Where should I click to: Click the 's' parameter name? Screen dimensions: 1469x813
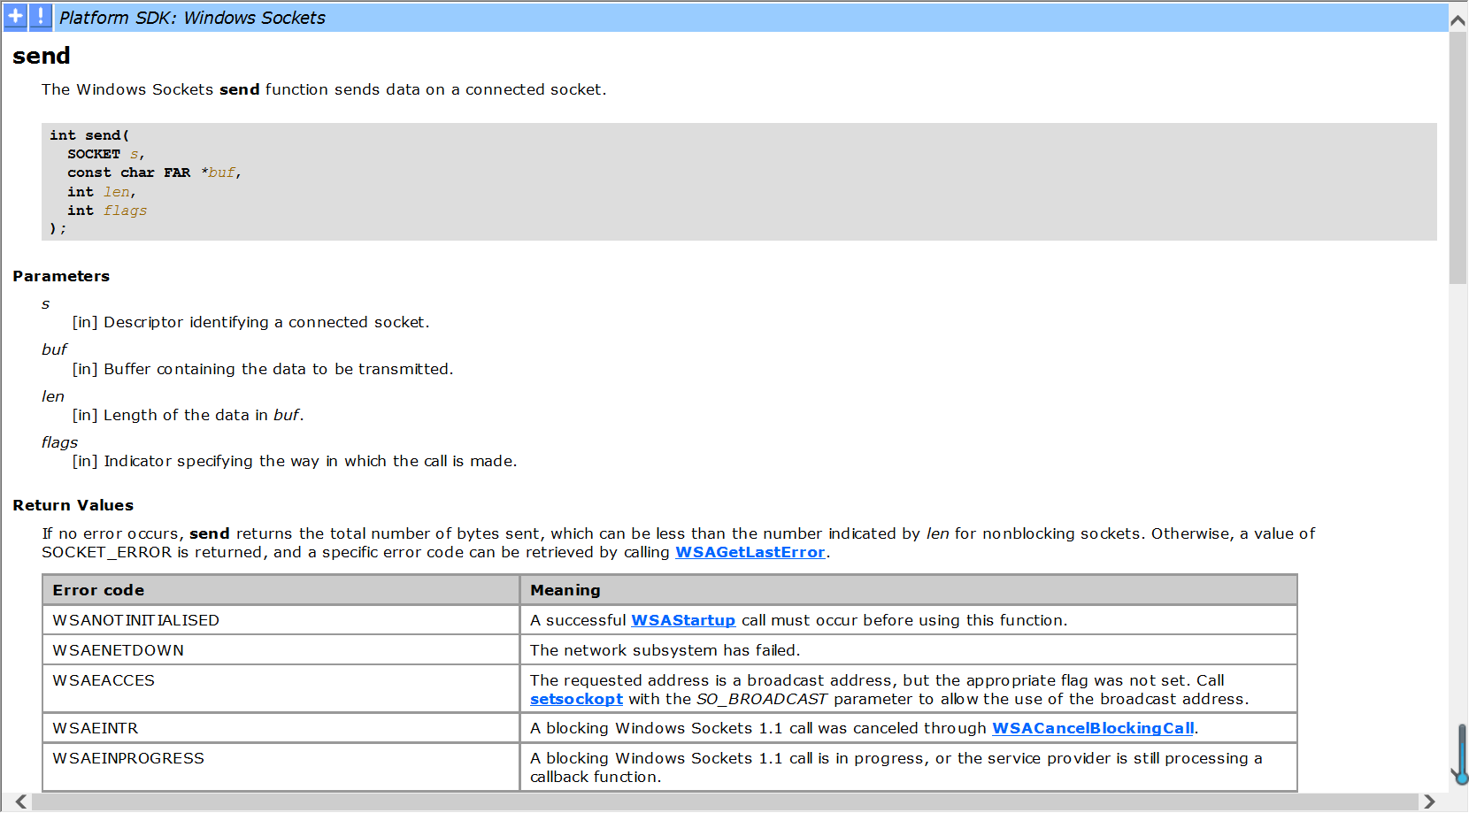pos(46,303)
